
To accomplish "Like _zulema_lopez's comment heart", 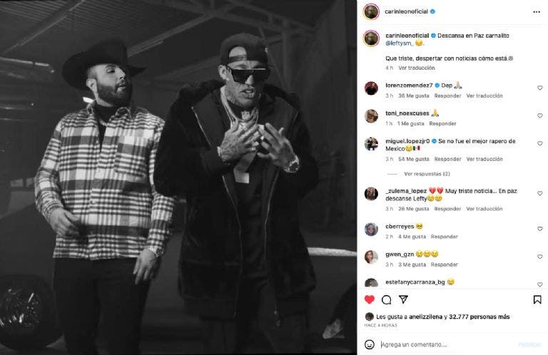I will 539,193.
